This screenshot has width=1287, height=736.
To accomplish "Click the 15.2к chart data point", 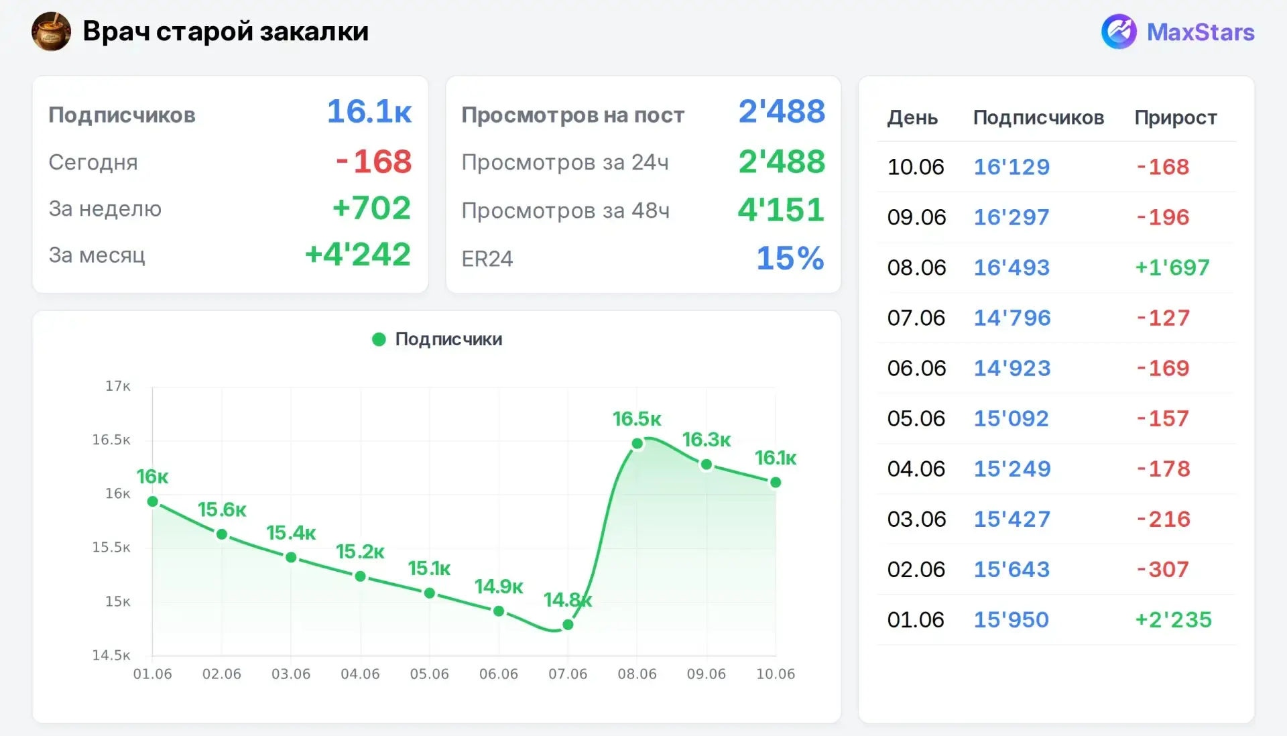I will tap(361, 576).
